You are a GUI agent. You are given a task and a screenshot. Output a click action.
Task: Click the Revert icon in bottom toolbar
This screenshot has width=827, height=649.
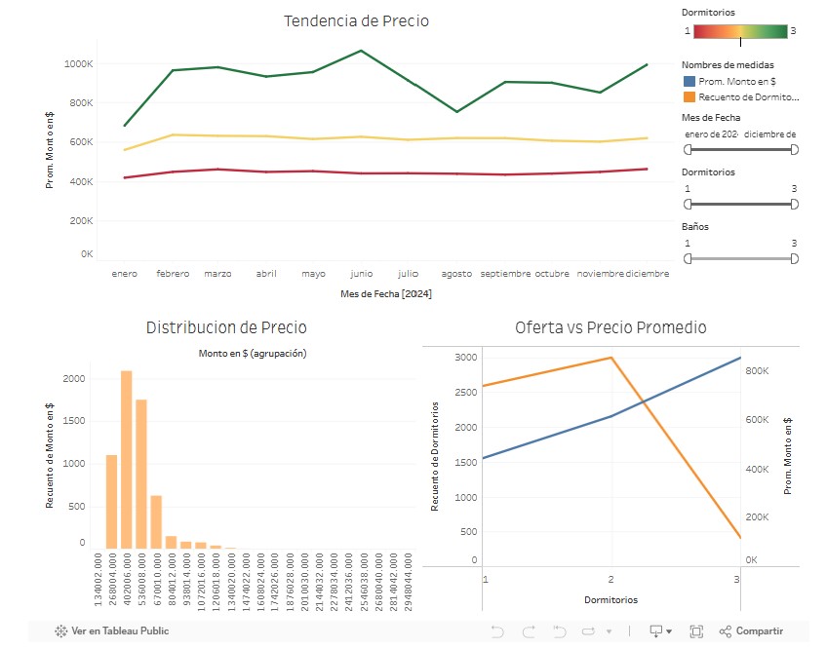pos(561,631)
